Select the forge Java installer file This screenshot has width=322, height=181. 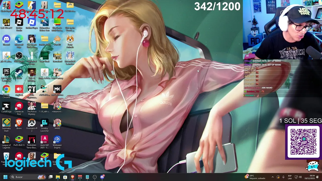coord(45,74)
